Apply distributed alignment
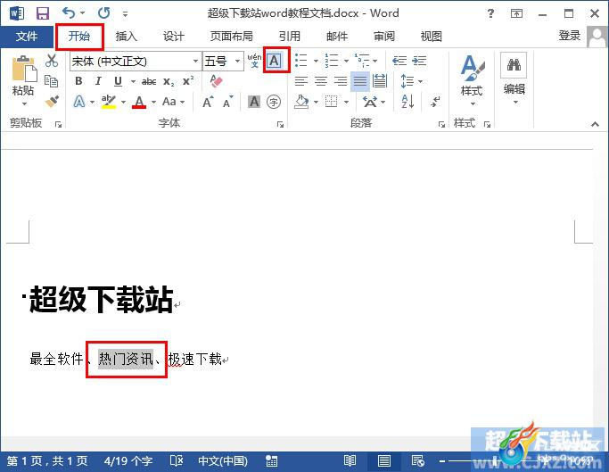This screenshot has width=609, height=472. pyautogui.click(x=380, y=81)
